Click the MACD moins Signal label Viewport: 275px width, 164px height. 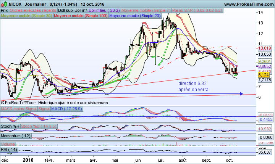click(19, 109)
